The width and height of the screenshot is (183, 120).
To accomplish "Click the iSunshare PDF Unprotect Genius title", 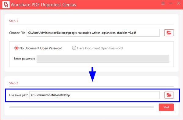I will point(43,5).
